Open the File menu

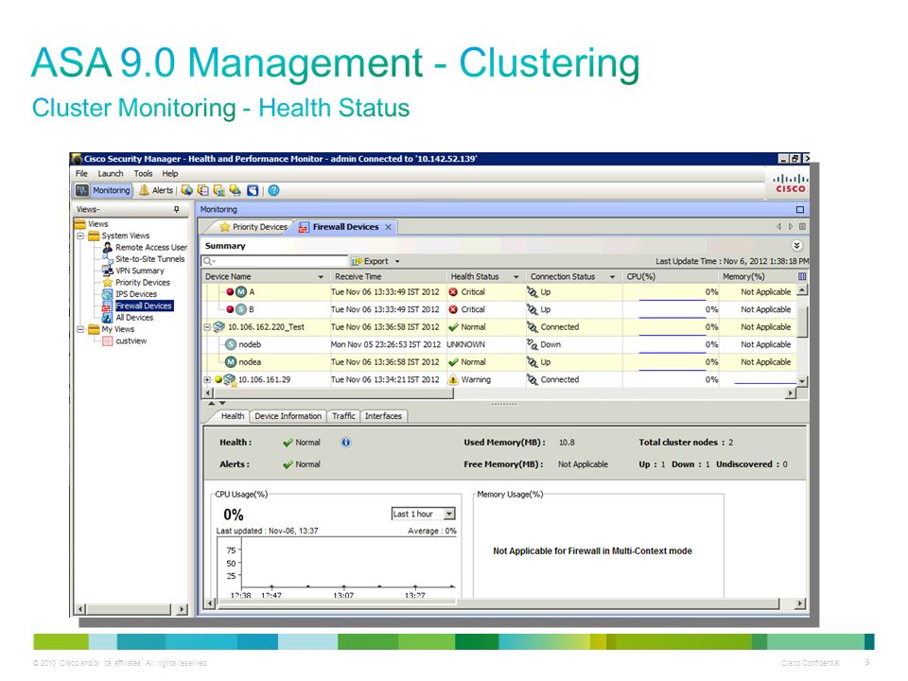pyautogui.click(x=81, y=174)
